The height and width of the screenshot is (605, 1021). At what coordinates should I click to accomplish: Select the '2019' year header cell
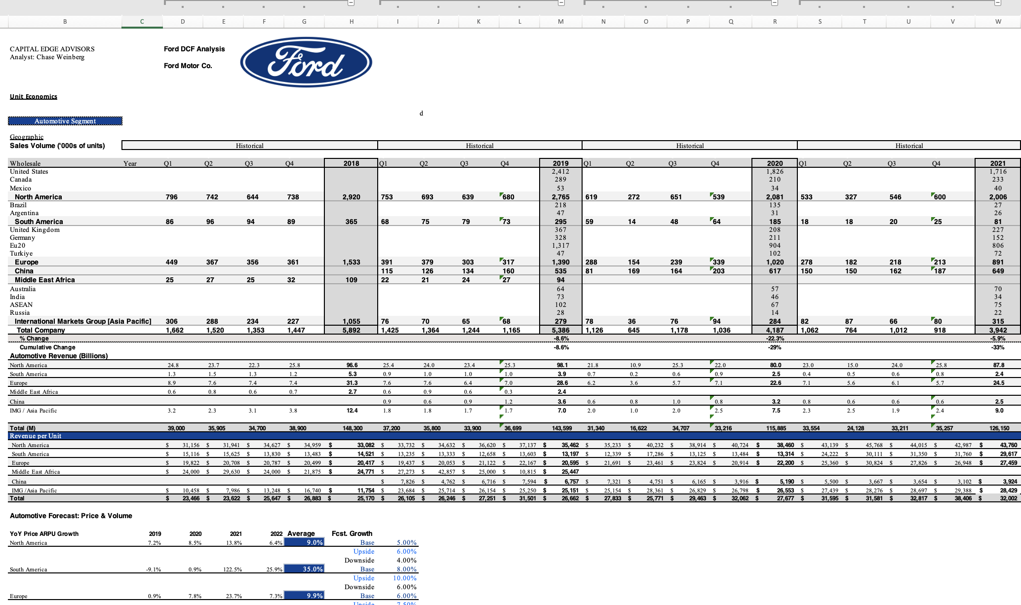561,163
